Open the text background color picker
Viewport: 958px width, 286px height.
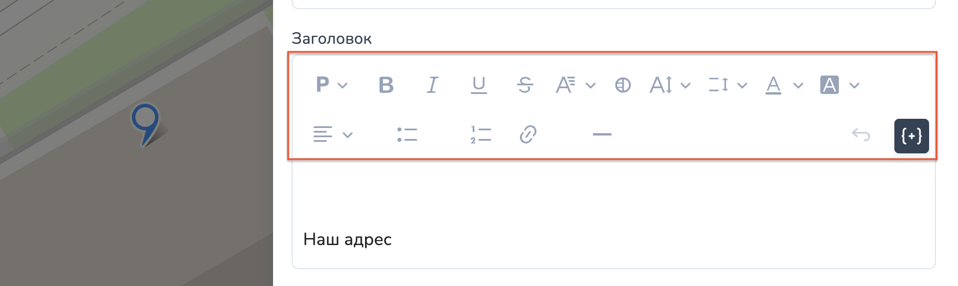click(839, 85)
